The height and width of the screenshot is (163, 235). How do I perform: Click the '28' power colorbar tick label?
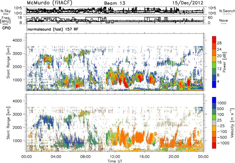[219, 43]
